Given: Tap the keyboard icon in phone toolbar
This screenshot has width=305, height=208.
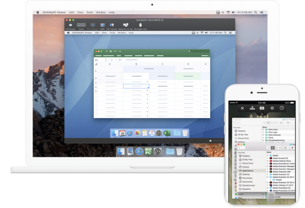Looking at the screenshot, I should click(x=262, y=108).
